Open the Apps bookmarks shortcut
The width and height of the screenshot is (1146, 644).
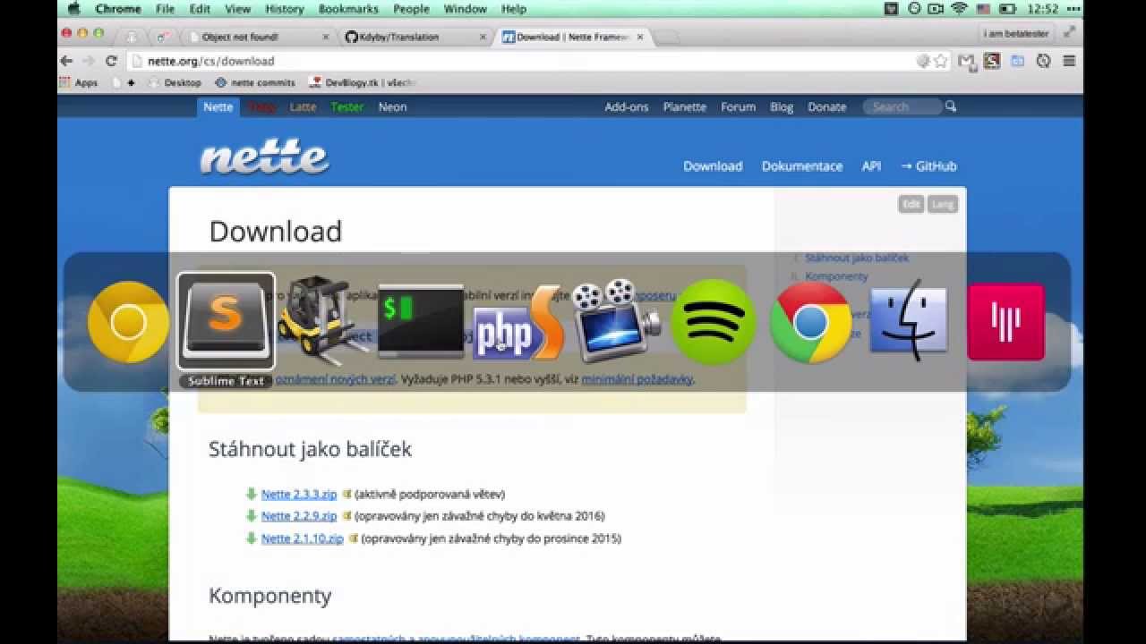(x=79, y=82)
